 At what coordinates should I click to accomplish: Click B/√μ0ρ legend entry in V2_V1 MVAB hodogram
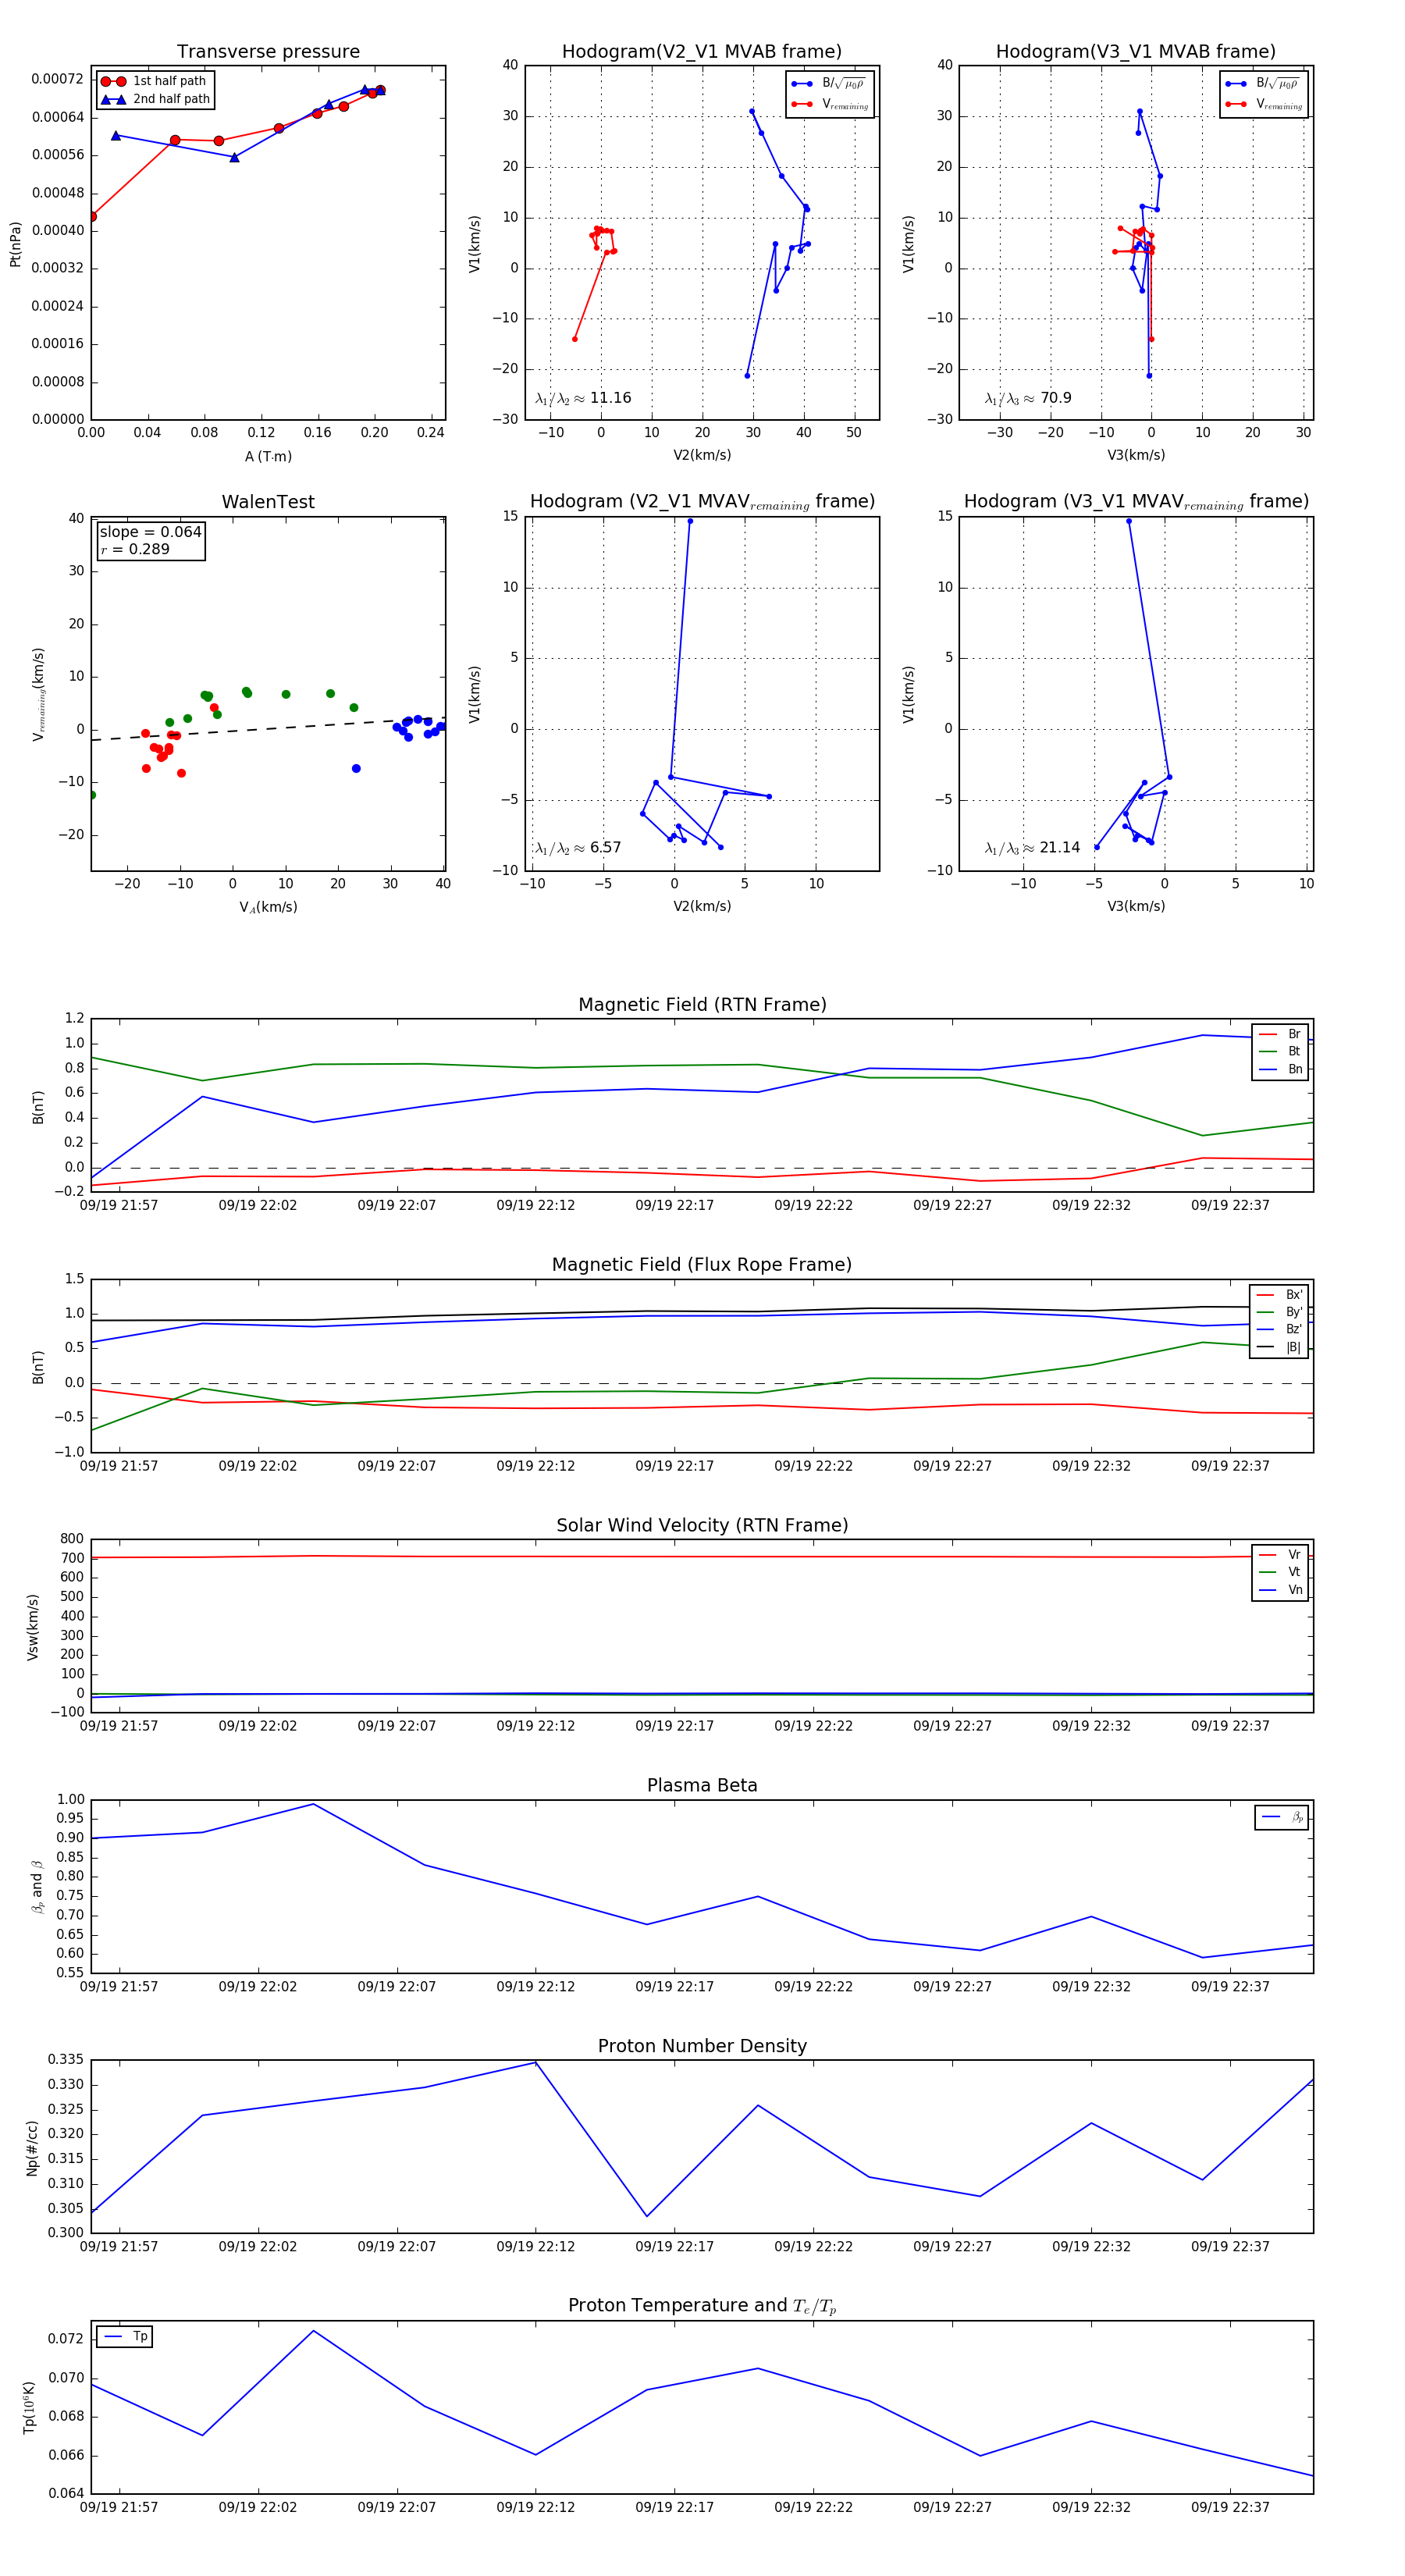829,83
